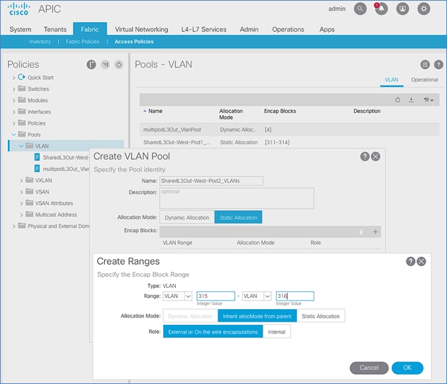
Task: Close the Create VLAN Pool dialog
Action: tap(375, 157)
